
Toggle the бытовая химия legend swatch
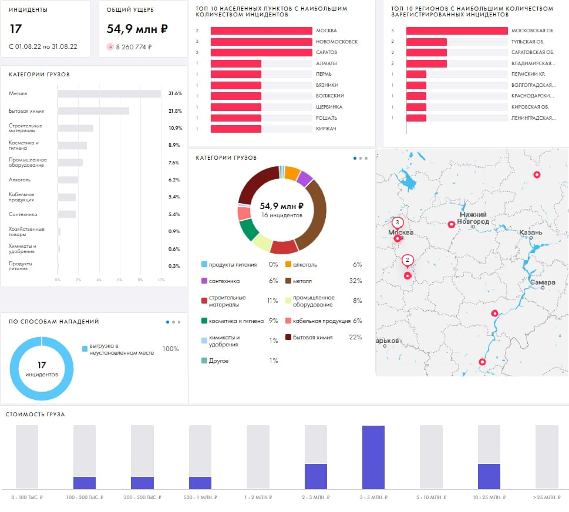click(288, 337)
